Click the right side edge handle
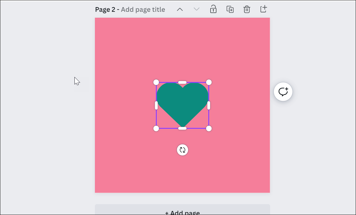The image size is (356, 215). [209, 105]
